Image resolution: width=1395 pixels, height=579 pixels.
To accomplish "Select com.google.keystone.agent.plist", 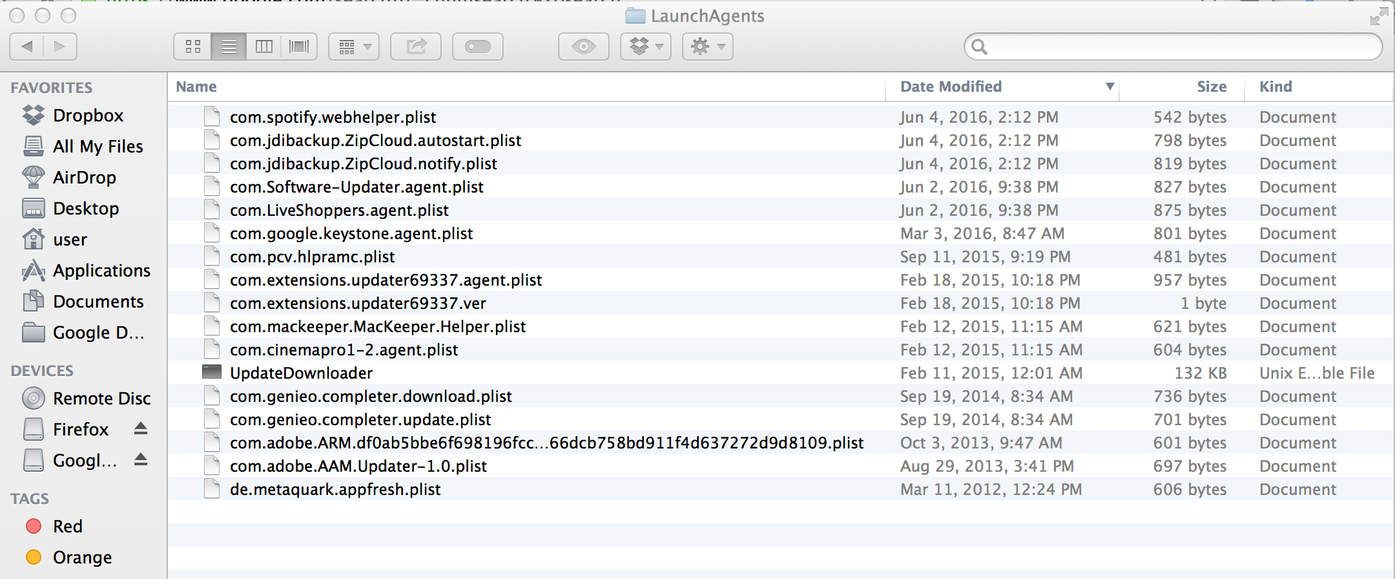I will coord(351,233).
